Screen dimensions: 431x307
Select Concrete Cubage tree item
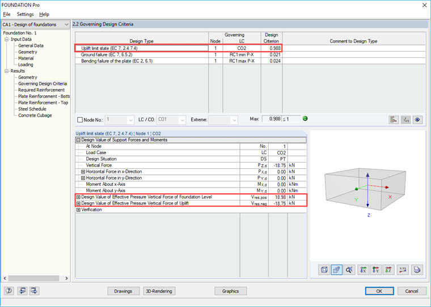(x=35, y=116)
